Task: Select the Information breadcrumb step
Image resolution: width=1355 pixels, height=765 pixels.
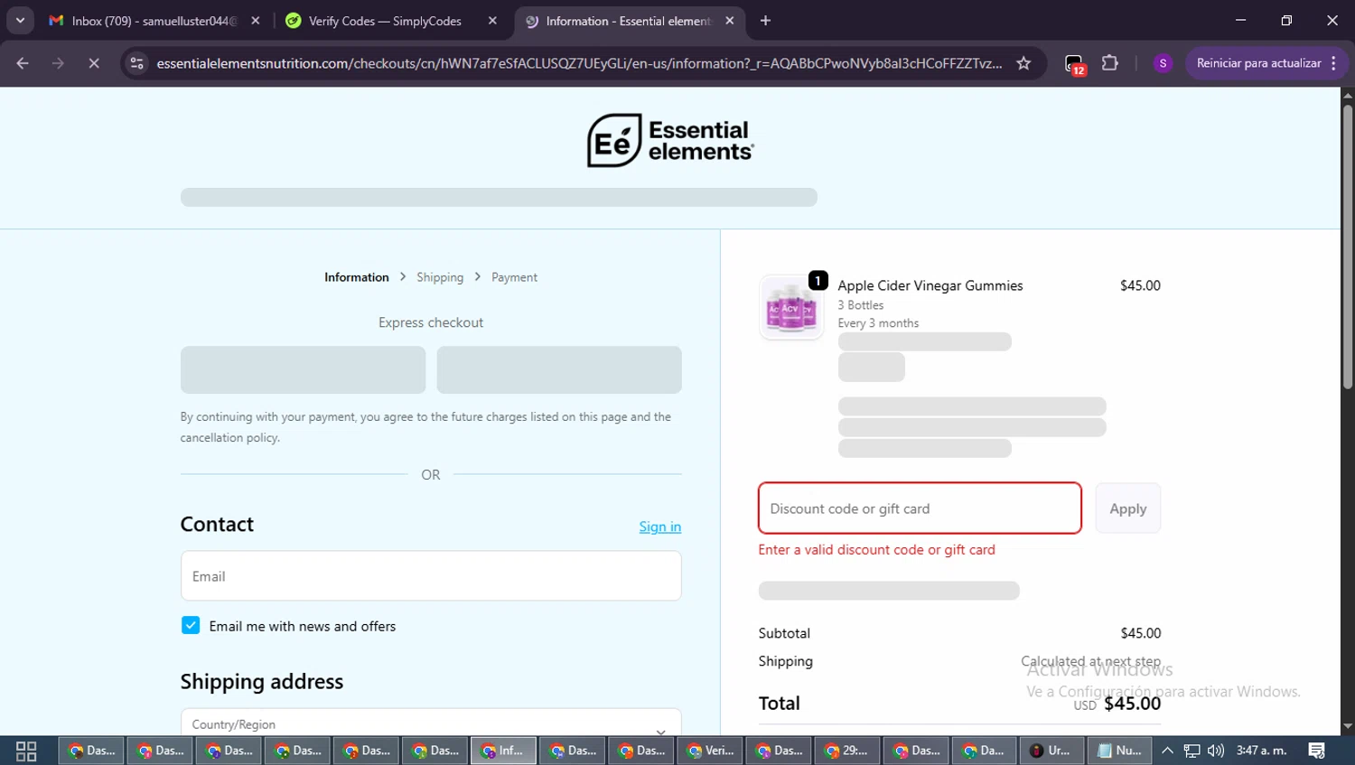Action: click(x=357, y=277)
